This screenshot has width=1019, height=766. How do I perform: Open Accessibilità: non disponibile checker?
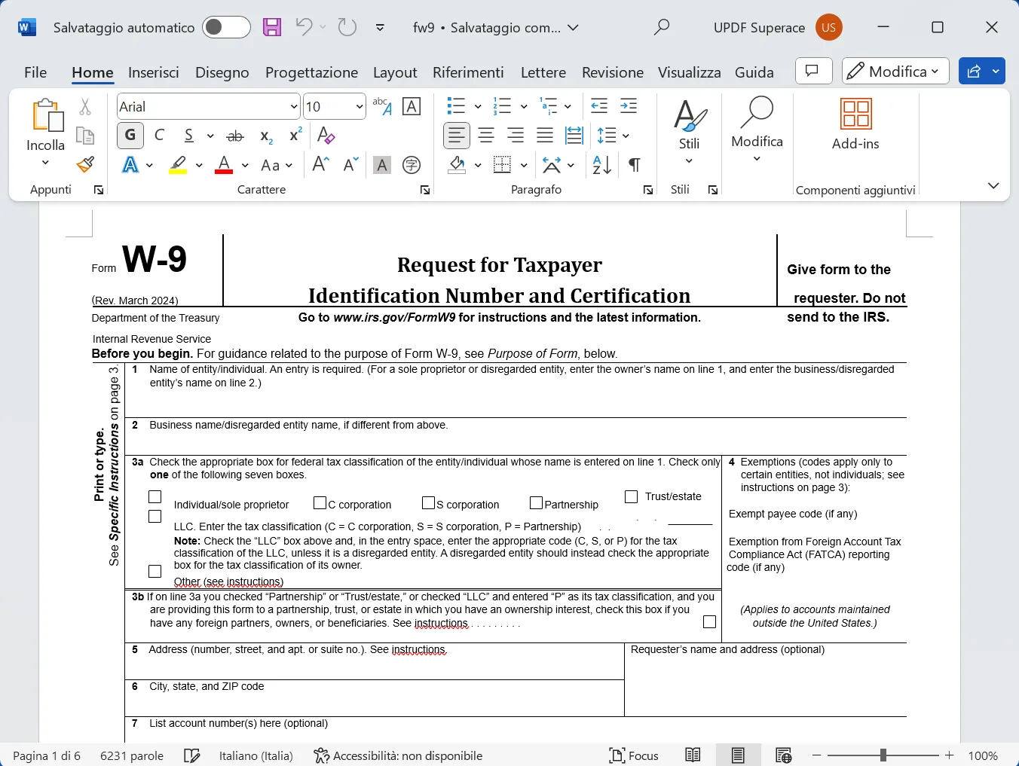tap(398, 755)
